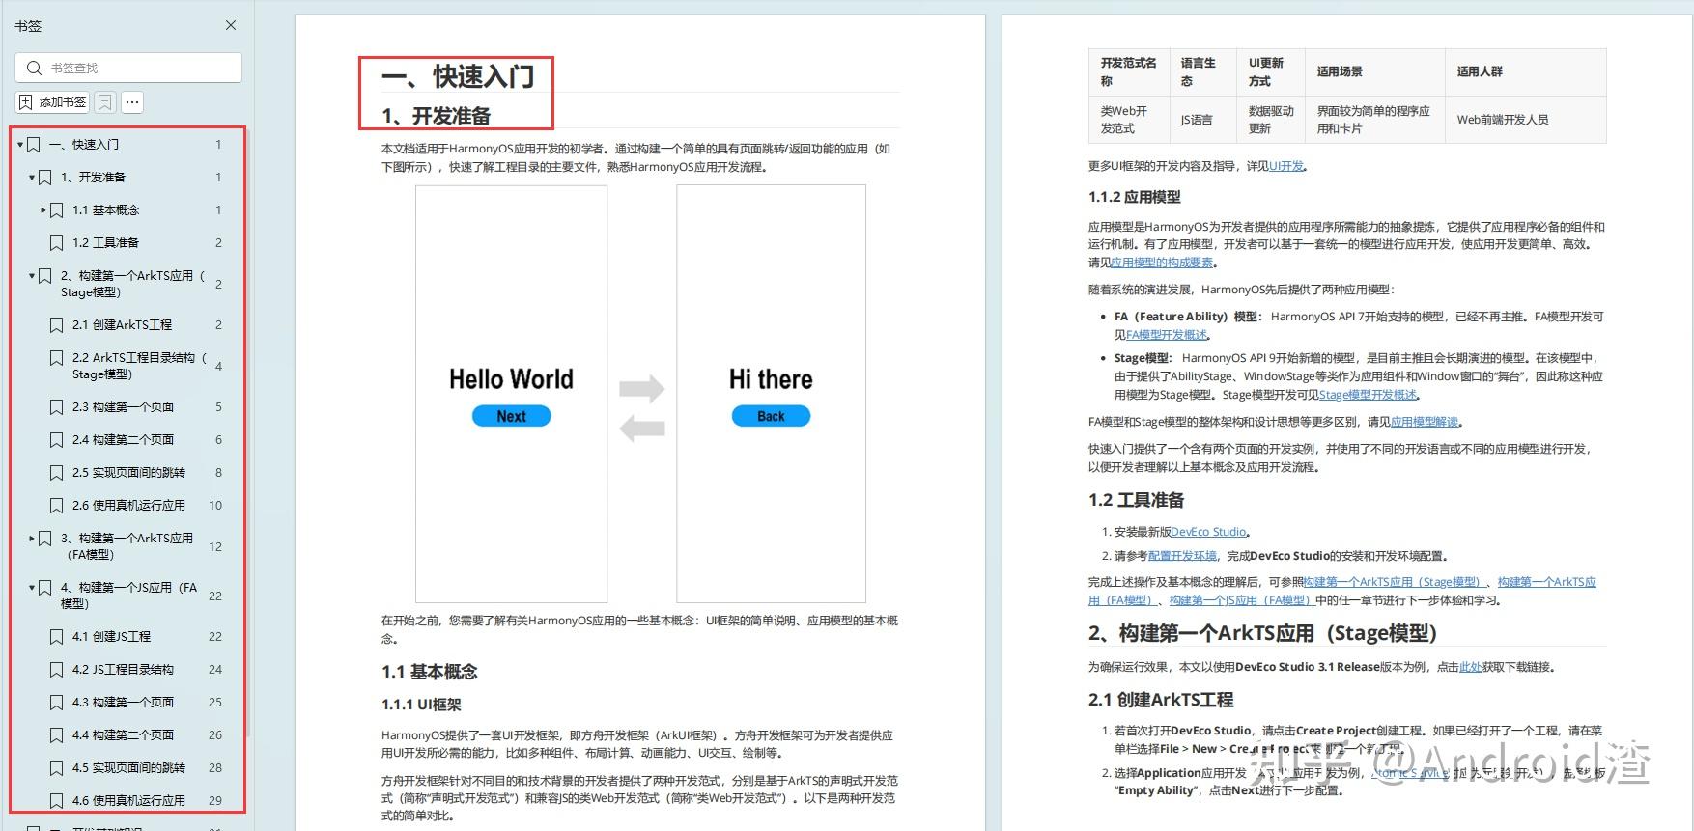Click the UI开发 link
The image size is (1694, 831).
[1286, 166]
